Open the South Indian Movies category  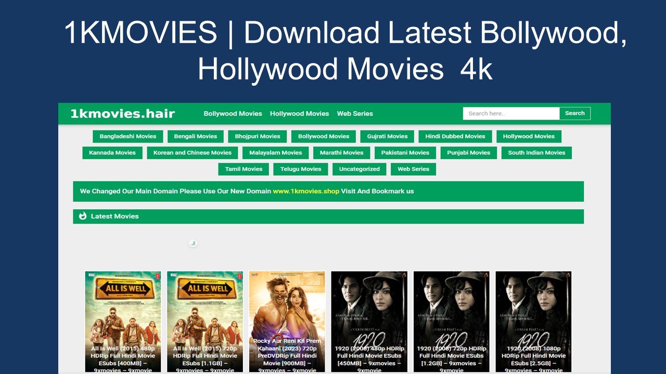pos(536,153)
